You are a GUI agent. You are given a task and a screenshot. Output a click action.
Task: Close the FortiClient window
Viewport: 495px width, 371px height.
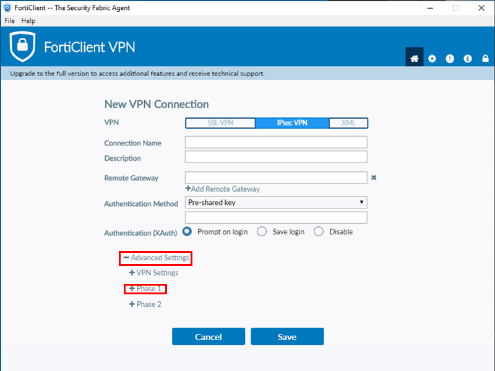pos(481,8)
